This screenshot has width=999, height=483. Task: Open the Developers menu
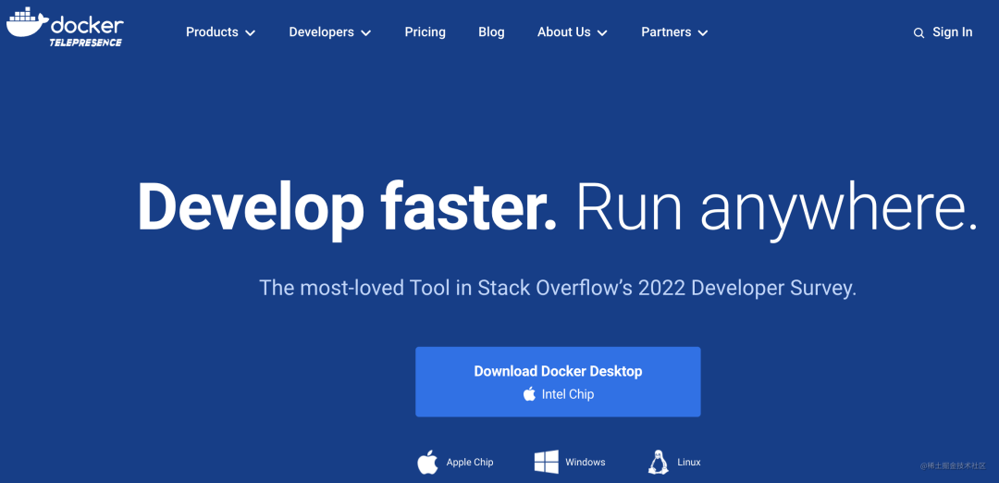330,31
